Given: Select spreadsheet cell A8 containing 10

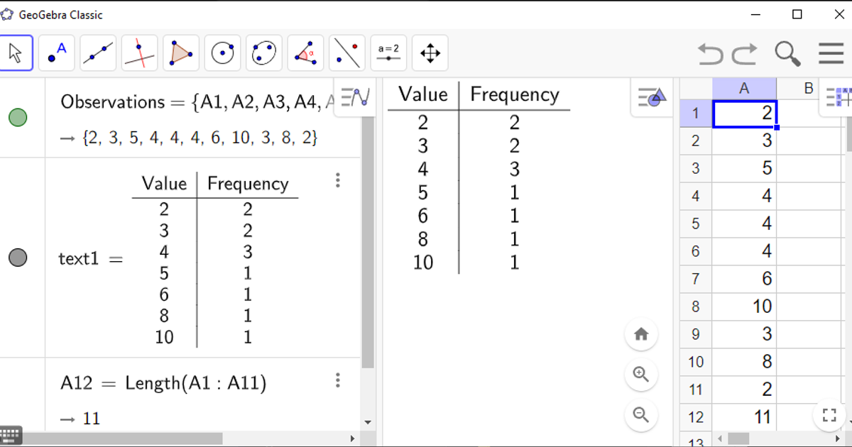Looking at the screenshot, I should [x=744, y=307].
